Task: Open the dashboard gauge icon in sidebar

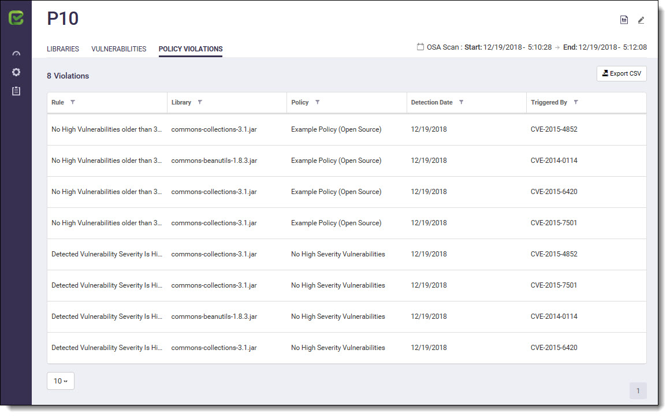Action: (x=16, y=54)
